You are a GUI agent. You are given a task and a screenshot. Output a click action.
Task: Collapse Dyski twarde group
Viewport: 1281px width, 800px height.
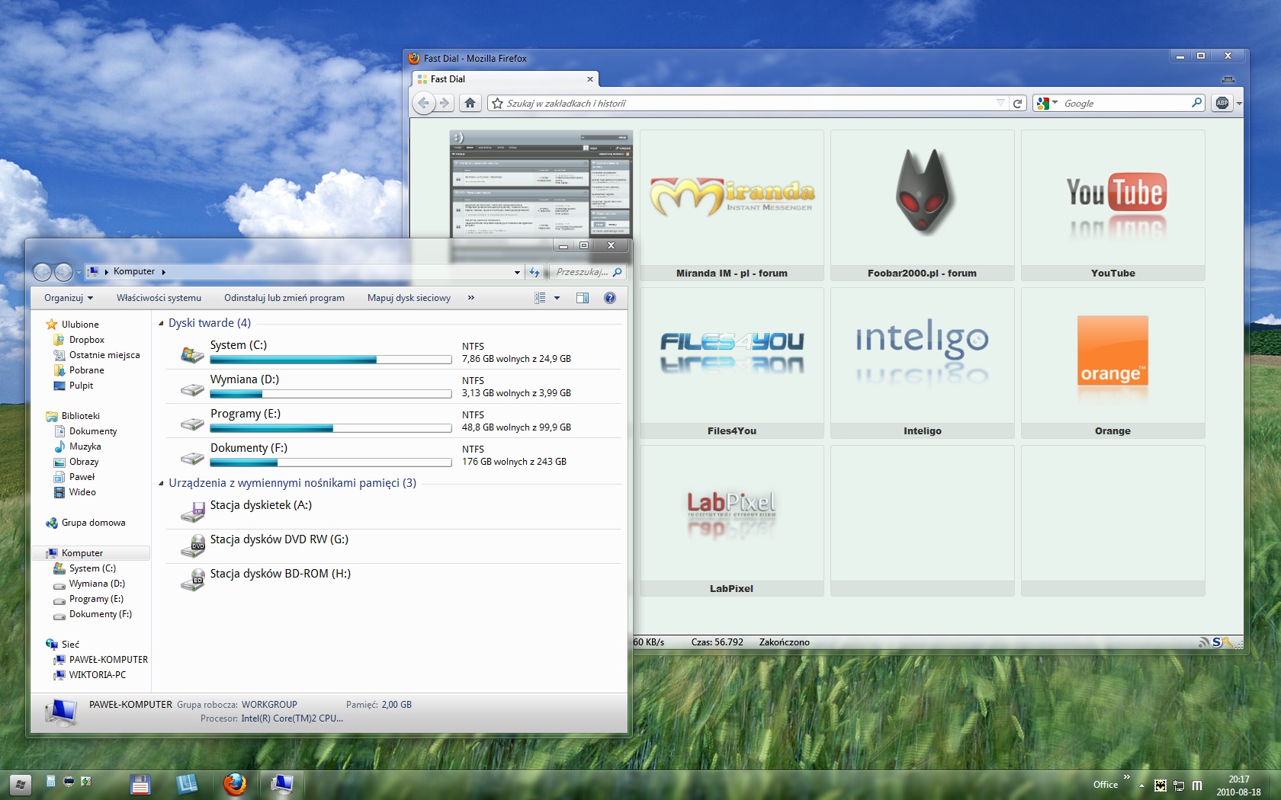pos(161,323)
